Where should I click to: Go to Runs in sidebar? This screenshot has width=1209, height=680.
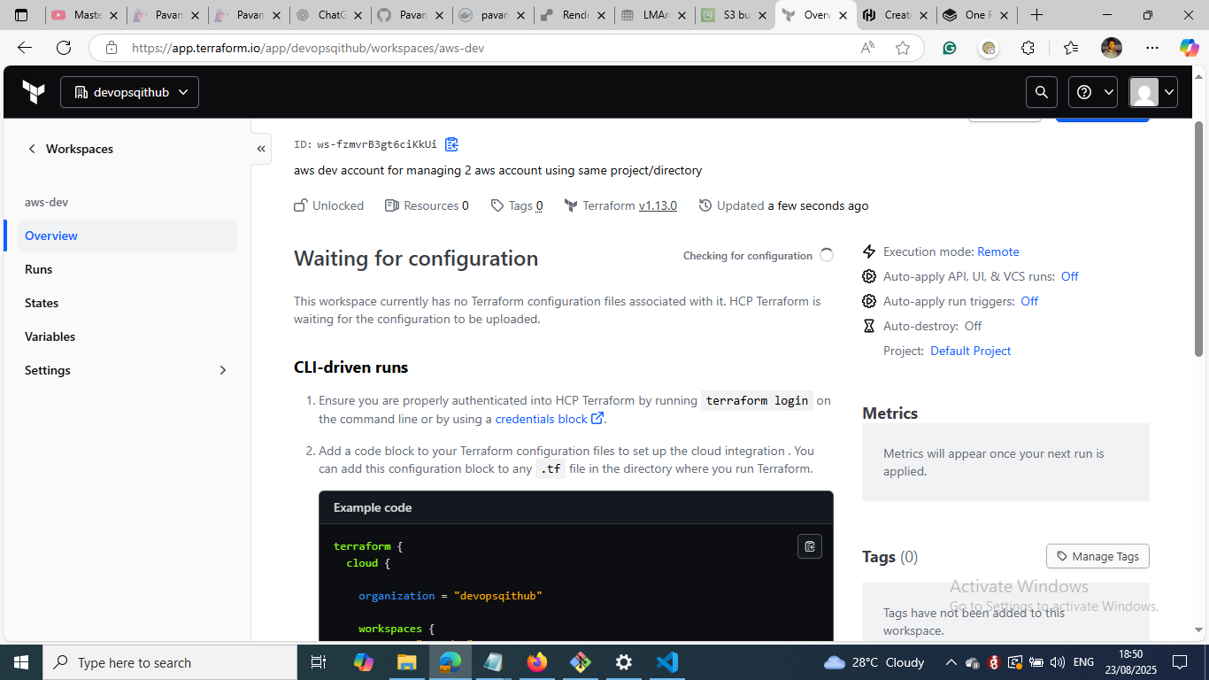(x=39, y=269)
